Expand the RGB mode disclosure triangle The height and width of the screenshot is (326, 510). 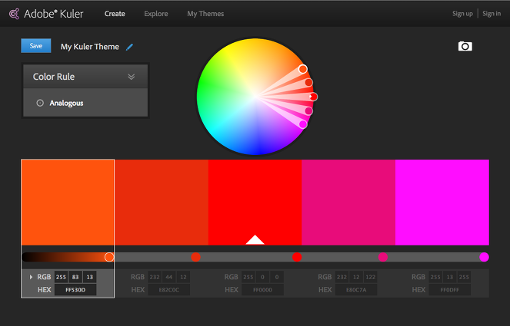pyautogui.click(x=31, y=277)
